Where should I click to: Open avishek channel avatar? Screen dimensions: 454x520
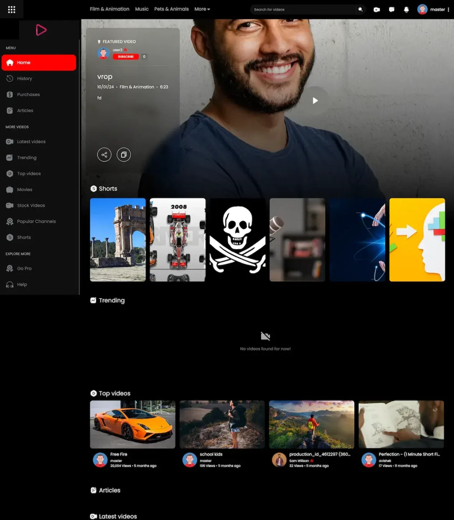coord(368,460)
